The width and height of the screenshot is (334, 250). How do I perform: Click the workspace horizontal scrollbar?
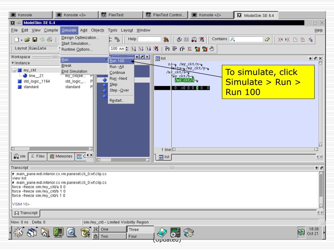tap(52, 149)
